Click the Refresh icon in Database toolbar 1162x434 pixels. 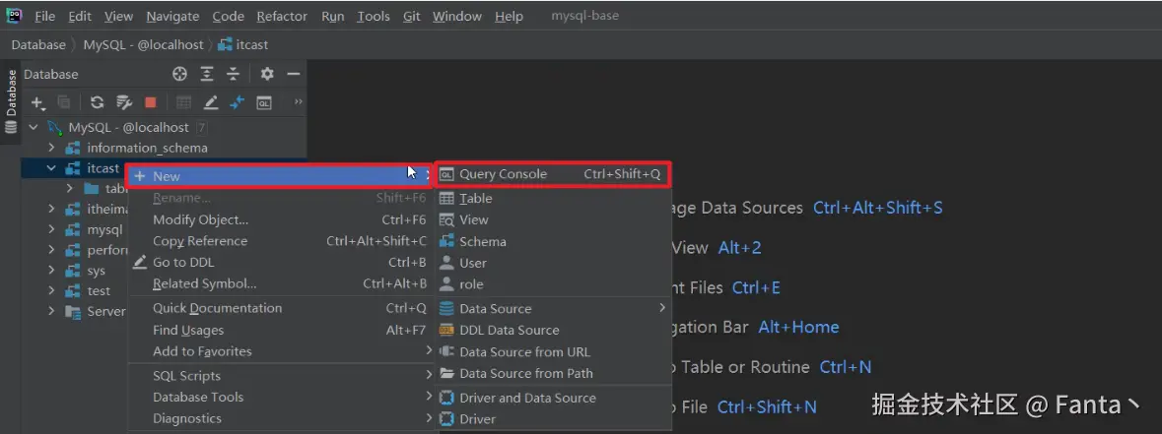point(98,102)
